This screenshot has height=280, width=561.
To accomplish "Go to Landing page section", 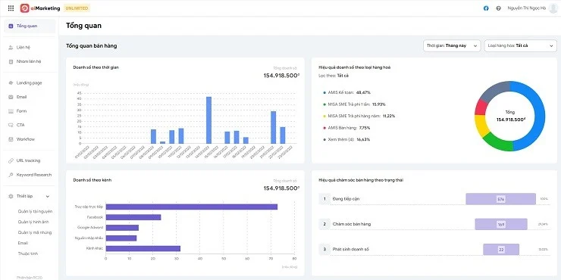I will 30,82.
